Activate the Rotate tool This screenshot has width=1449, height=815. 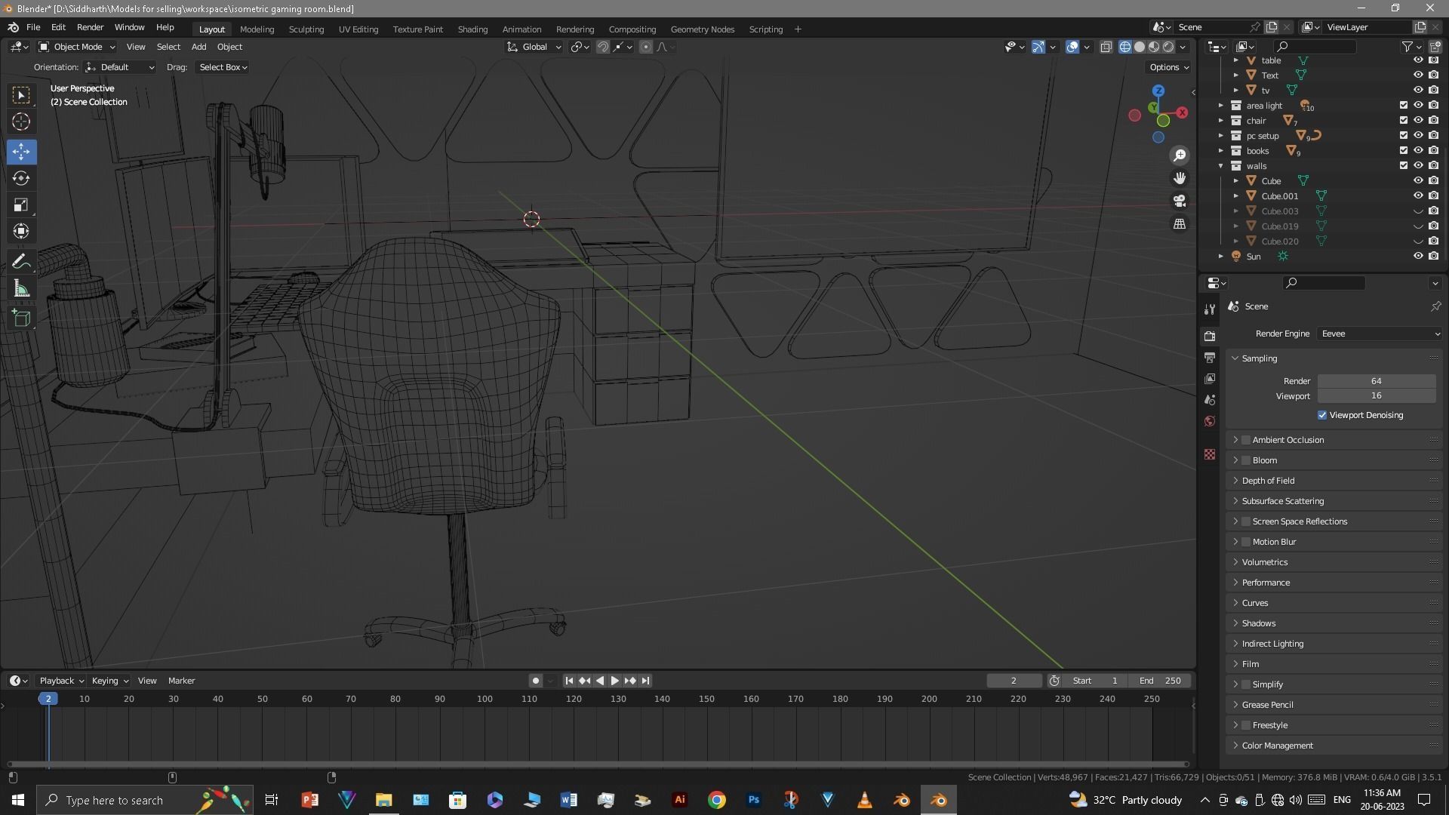coord(21,178)
